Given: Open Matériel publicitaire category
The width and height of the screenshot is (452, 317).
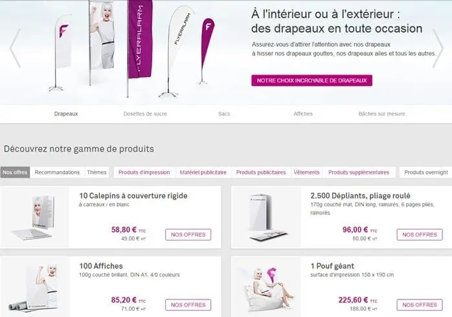Looking at the screenshot, I should pos(203,172).
